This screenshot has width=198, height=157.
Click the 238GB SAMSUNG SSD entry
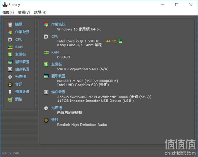tap(104, 97)
